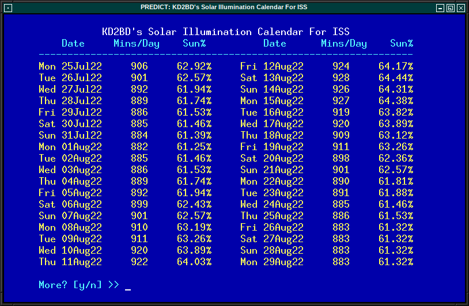This screenshot has height=306, width=469.
Task: Select the 'Fri 29Jul22' date entry
Action: pyautogui.click(x=70, y=112)
